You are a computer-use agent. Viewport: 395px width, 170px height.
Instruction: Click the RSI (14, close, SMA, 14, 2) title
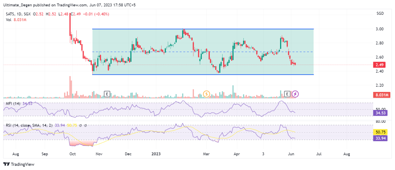pyautogui.click(x=29, y=125)
